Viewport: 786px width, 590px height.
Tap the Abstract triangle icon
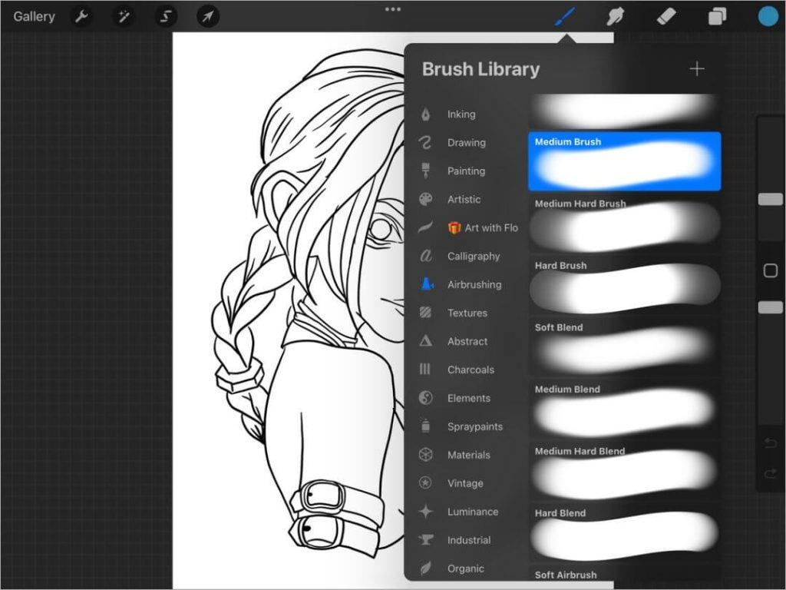click(x=425, y=341)
